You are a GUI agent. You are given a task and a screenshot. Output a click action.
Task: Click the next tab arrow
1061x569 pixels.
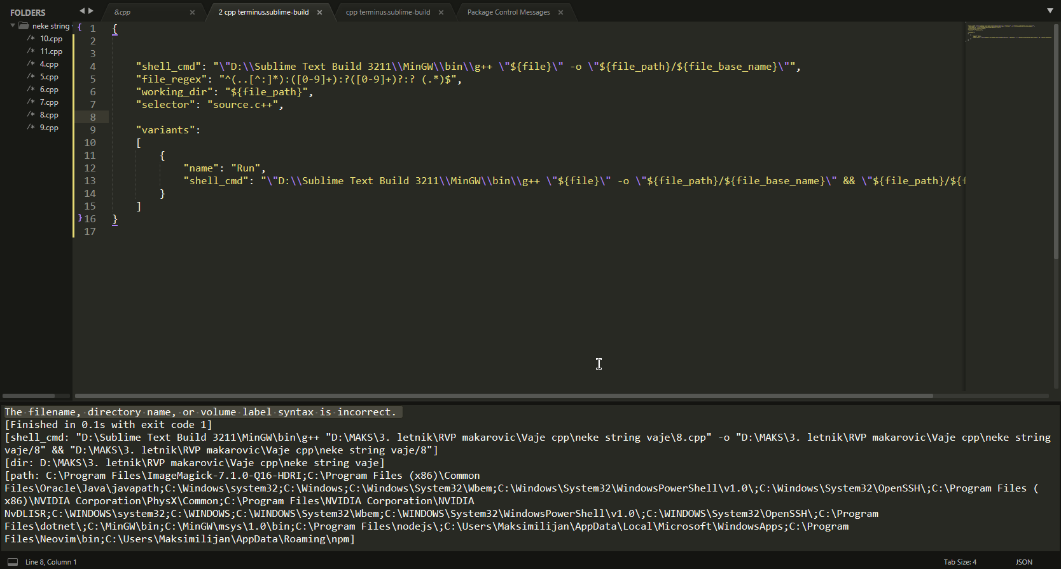pyautogui.click(x=91, y=11)
